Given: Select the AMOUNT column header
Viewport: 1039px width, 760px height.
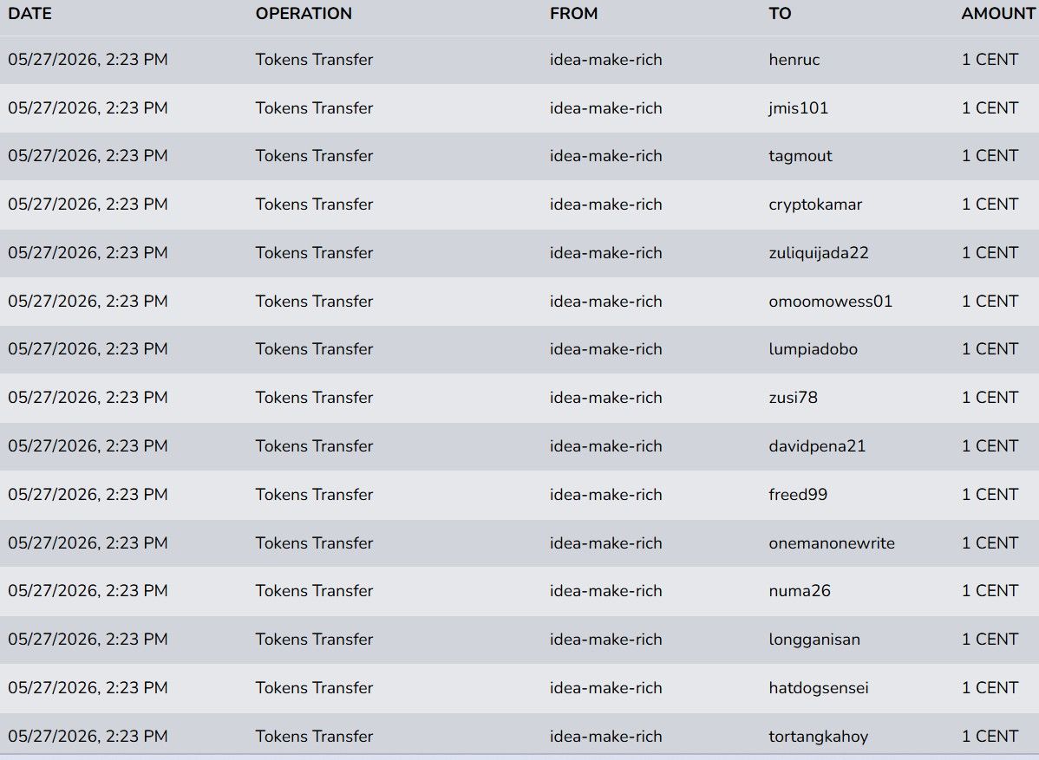Looking at the screenshot, I should (x=998, y=13).
